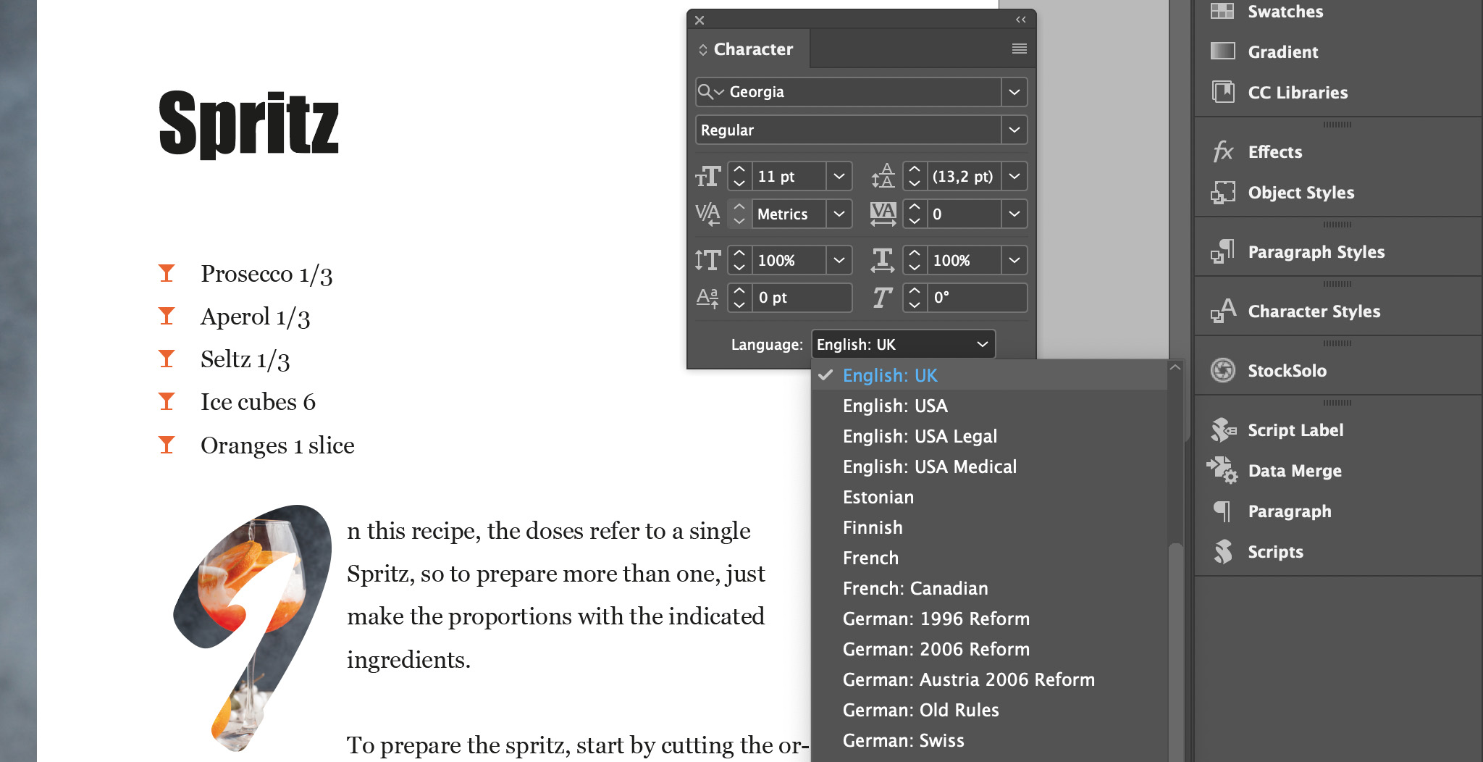
Task: Open the Scripts panel icon
Action: click(1222, 551)
